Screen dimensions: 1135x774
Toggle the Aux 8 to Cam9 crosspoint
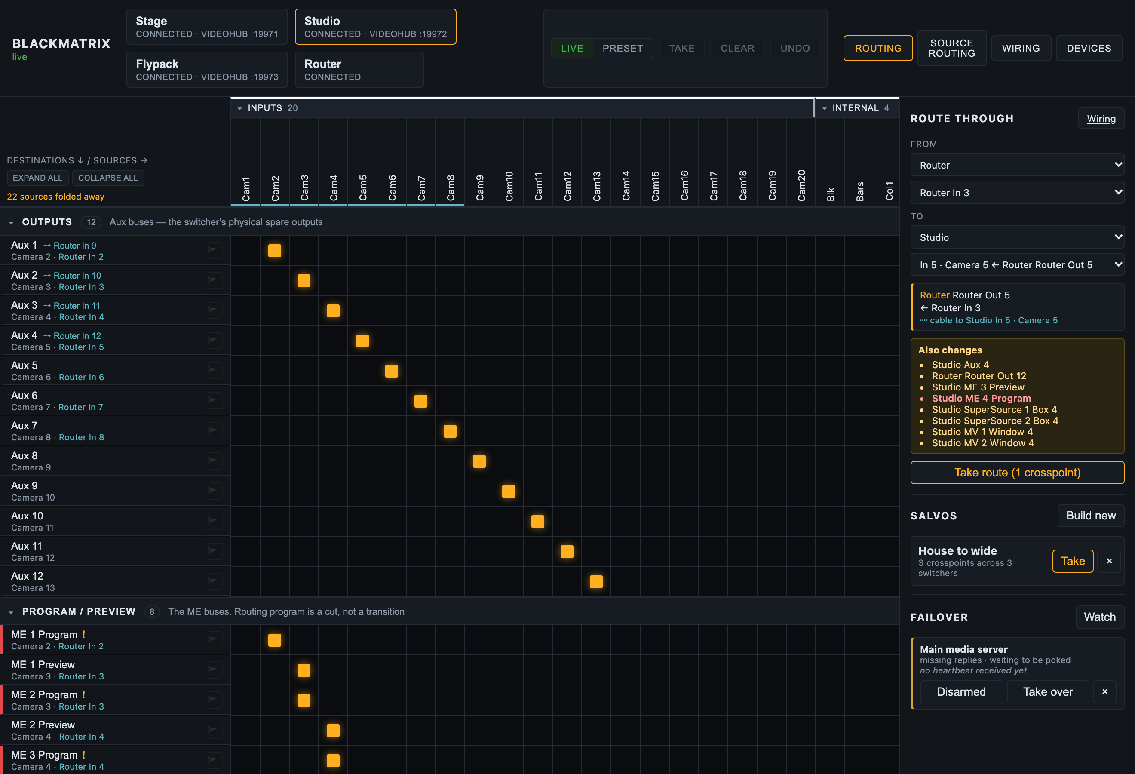click(x=479, y=461)
